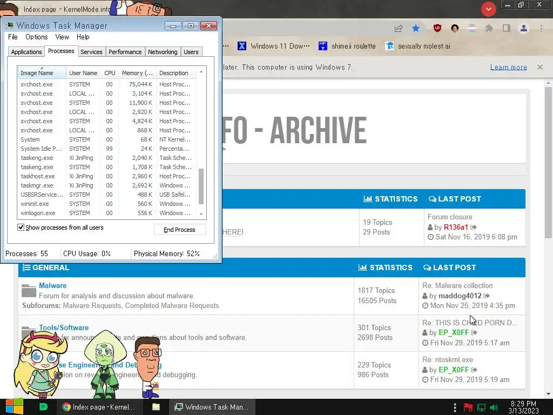
Task: Open the File Explorer taskbar icon
Action: pos(156,407)
